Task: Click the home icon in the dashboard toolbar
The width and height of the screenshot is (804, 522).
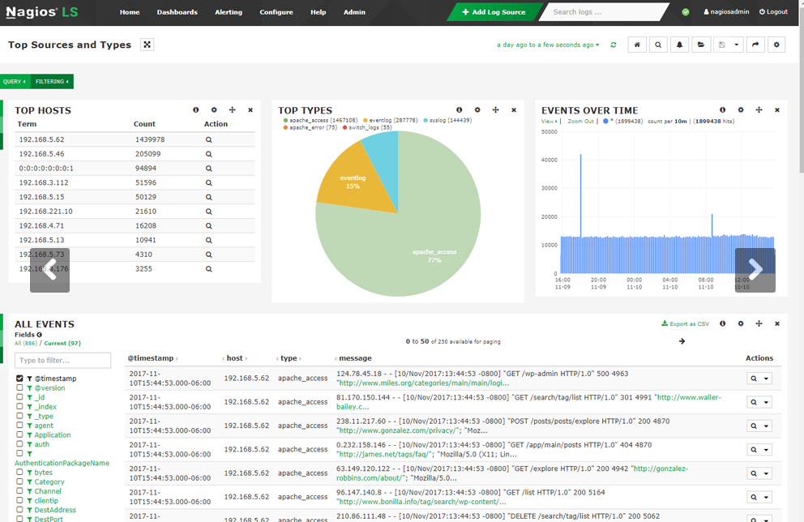Action: click(637, 45)
